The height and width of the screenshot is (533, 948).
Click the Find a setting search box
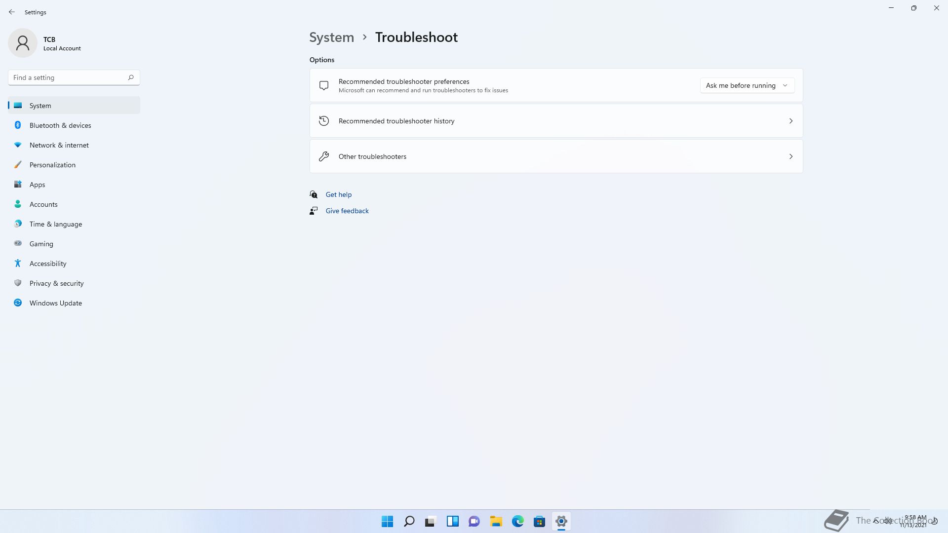[74, 77]
